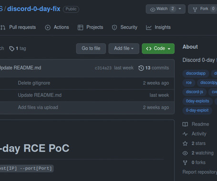This screenshot has height=181, width=217.
Task: Select the rce topic tag
Action: [x=189, y=82]
